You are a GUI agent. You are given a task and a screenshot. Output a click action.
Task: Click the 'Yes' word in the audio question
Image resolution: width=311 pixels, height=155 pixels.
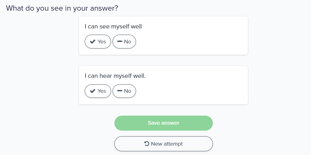click(102, 91)
